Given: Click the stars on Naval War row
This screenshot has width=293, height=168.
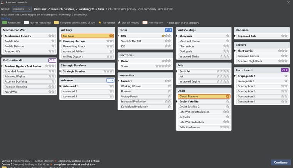Looking at the screenshot, I should [x=51, y=92].
